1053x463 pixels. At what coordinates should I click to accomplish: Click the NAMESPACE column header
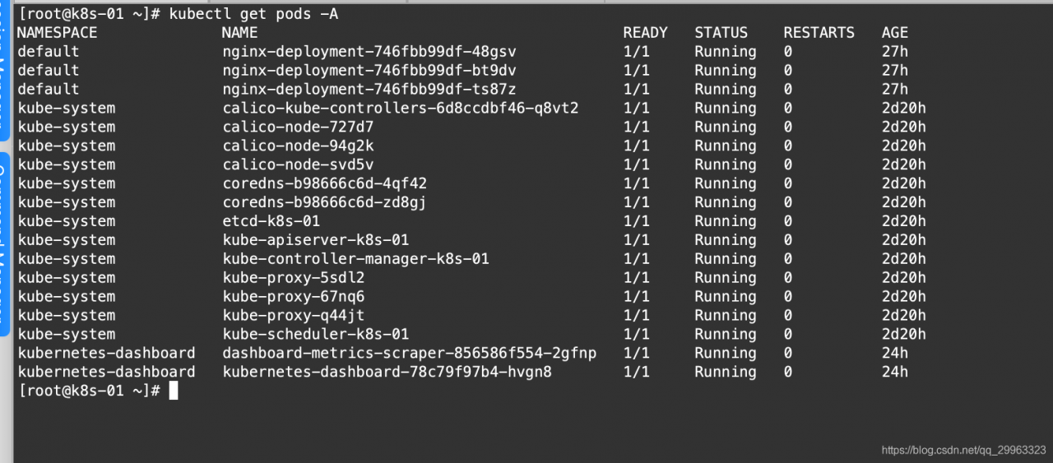pos(57,33)
